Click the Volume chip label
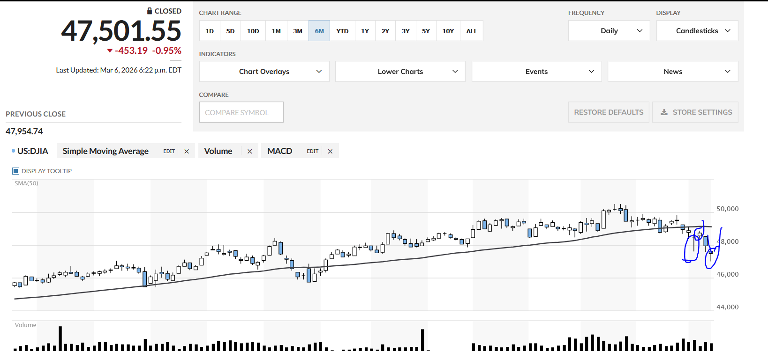The height and width of the screenshot is (351, 768). [218, 151]
